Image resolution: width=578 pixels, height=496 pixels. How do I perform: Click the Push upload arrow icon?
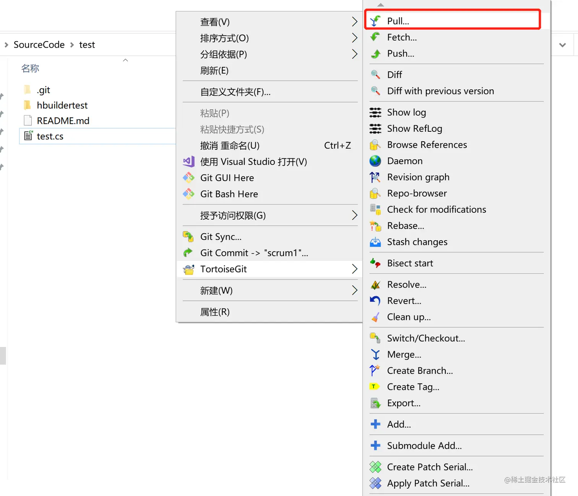tap(375, 53)
